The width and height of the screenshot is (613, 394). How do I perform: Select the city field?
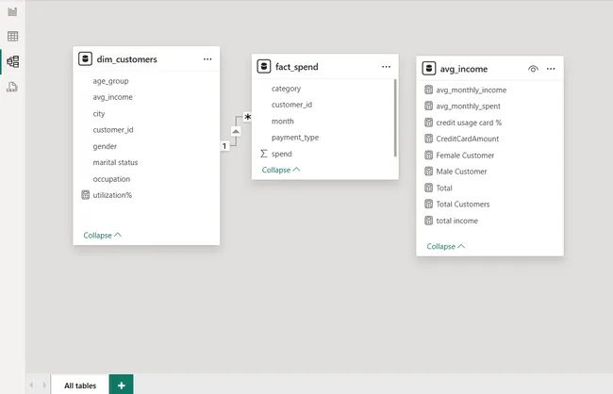99,113
